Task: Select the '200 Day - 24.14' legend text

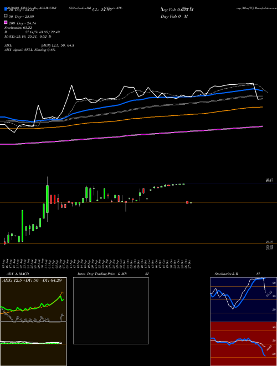Action: tap(22, 23)
